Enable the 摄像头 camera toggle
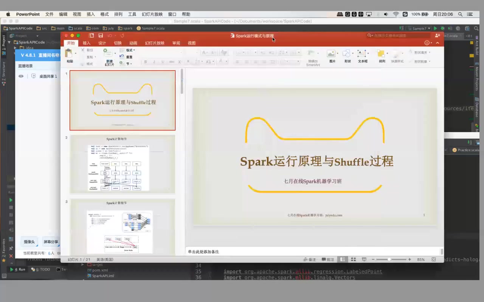Image resolution: width=484 pixels, height=302 pixels. click(x=29, y=242)
